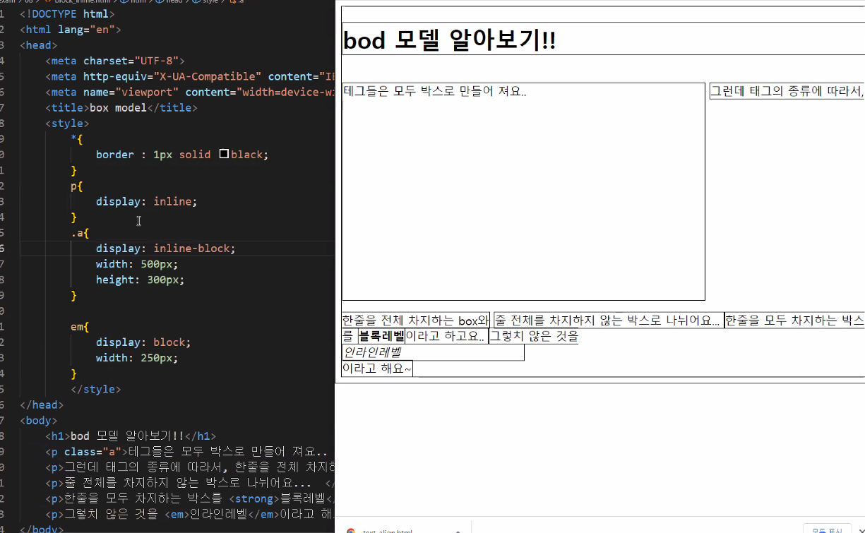This screenshot has height=533, width=865.
Task: Click the italic '인라인레벨' block in the page
Action: pyautogui.click(x=433, y=352)
